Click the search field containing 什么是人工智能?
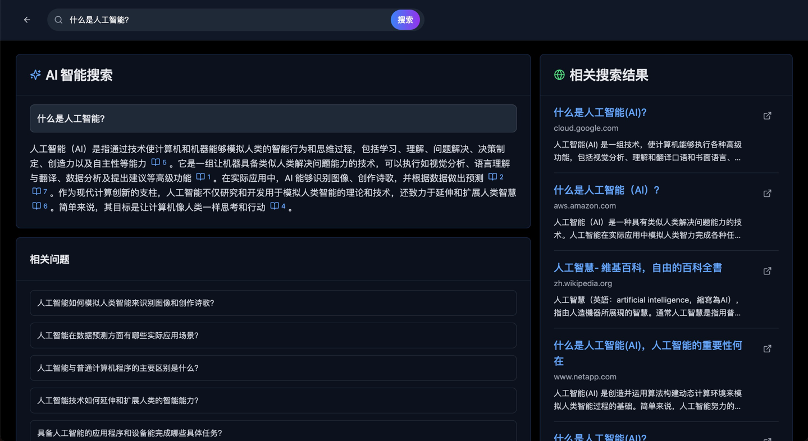The image size is (808, 441). (225, 20)
